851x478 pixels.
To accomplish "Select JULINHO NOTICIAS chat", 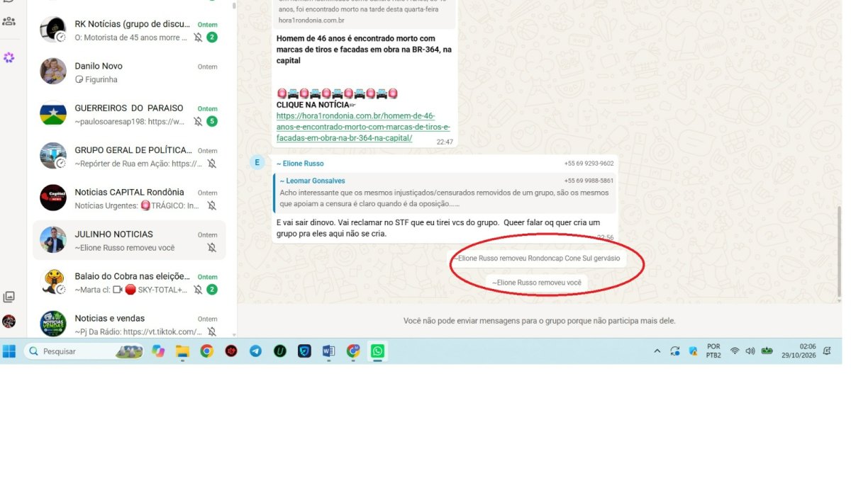I will click(x=130, y=240).
